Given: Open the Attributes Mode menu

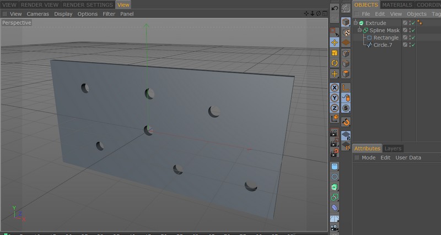Looking at the screenshot, I should pyautogui.click(x=368, y=157).
